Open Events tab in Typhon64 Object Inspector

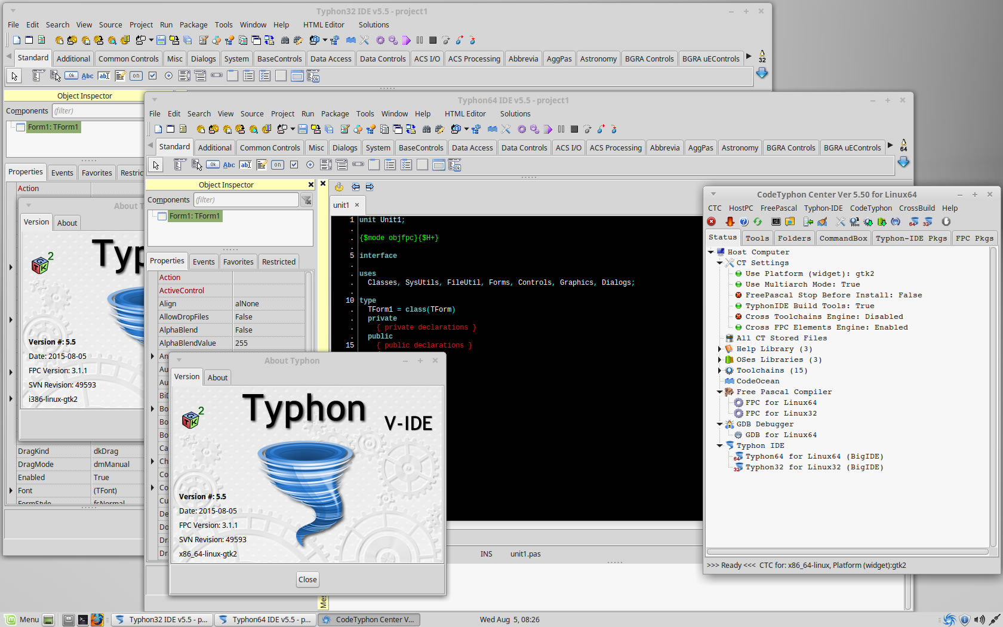204,262
